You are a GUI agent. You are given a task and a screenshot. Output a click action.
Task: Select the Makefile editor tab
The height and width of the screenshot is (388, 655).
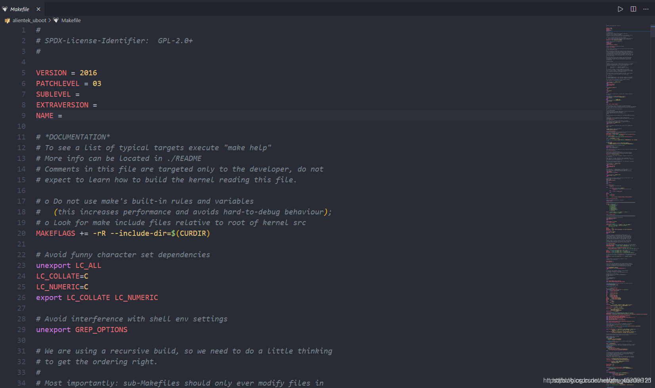(23, 9)
